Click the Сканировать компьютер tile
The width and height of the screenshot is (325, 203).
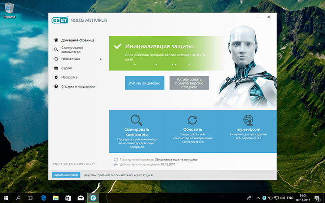point(136,132)
